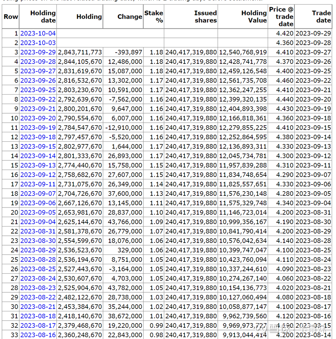Select the trade date 2023-08-31 cell
The width and height of the screenshot is (336, 339).
pyautogui.click(x=313, y=213)
